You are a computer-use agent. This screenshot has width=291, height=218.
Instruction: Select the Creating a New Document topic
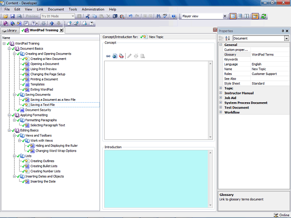click(48, 59)
